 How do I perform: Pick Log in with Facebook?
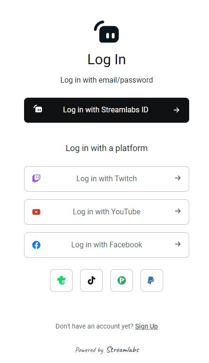click(107, 245)
